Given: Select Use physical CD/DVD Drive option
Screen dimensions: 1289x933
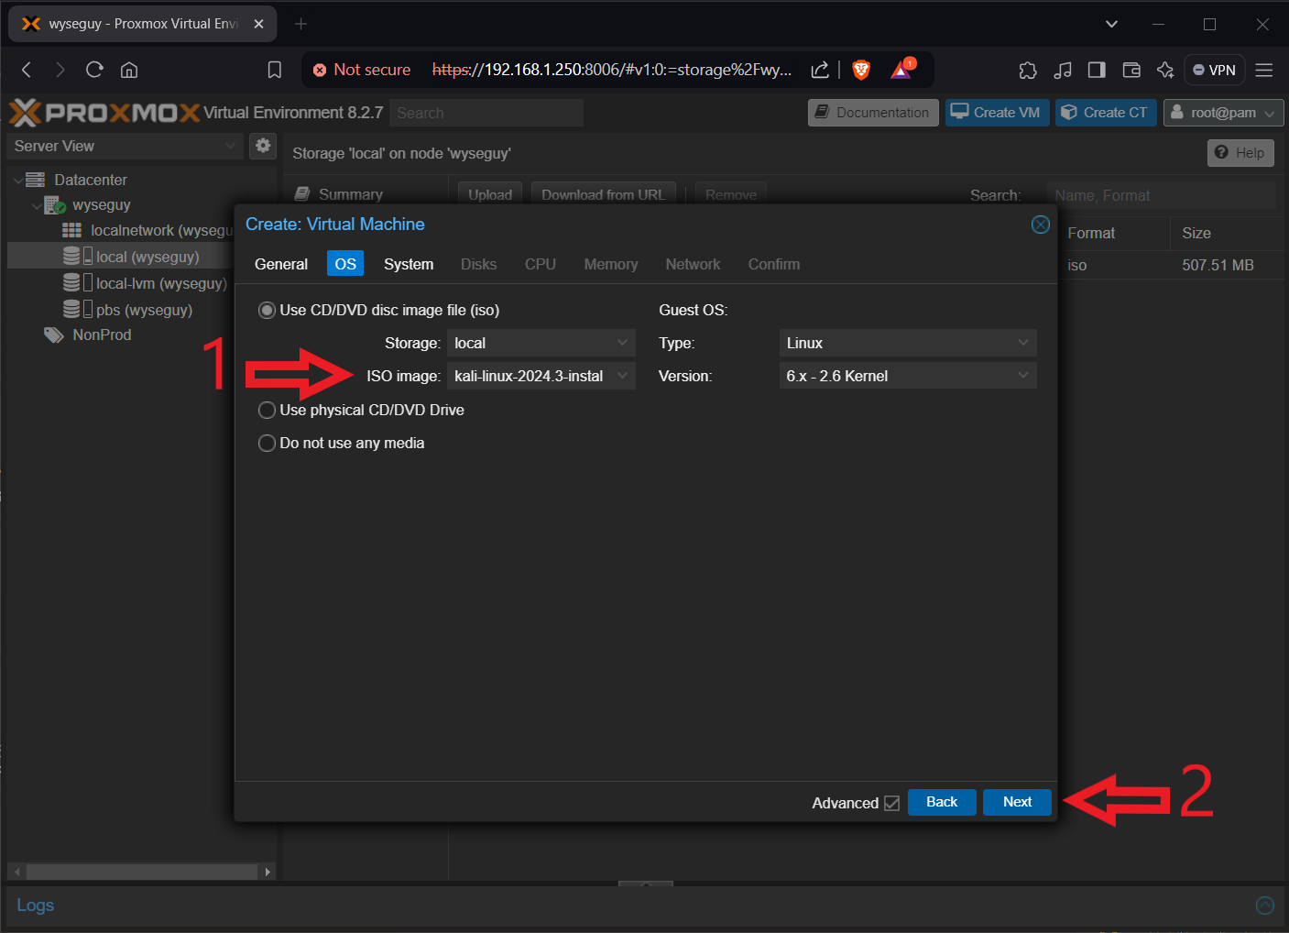Looking at the screenshot, I should pyautogui.click(x=267, y=410).
